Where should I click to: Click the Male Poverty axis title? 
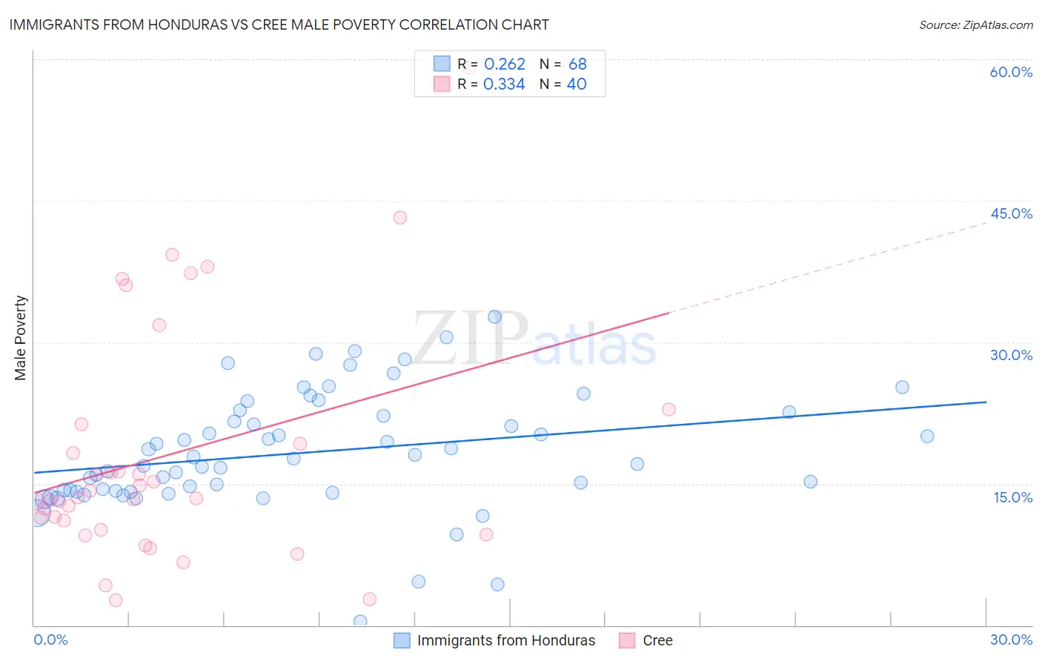[20, 338]
